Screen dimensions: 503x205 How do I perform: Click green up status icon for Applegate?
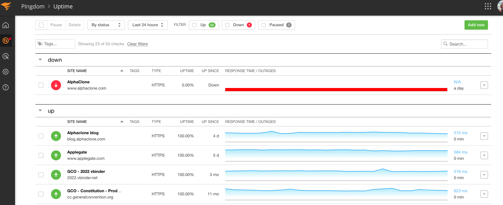(x=56, y=155)
